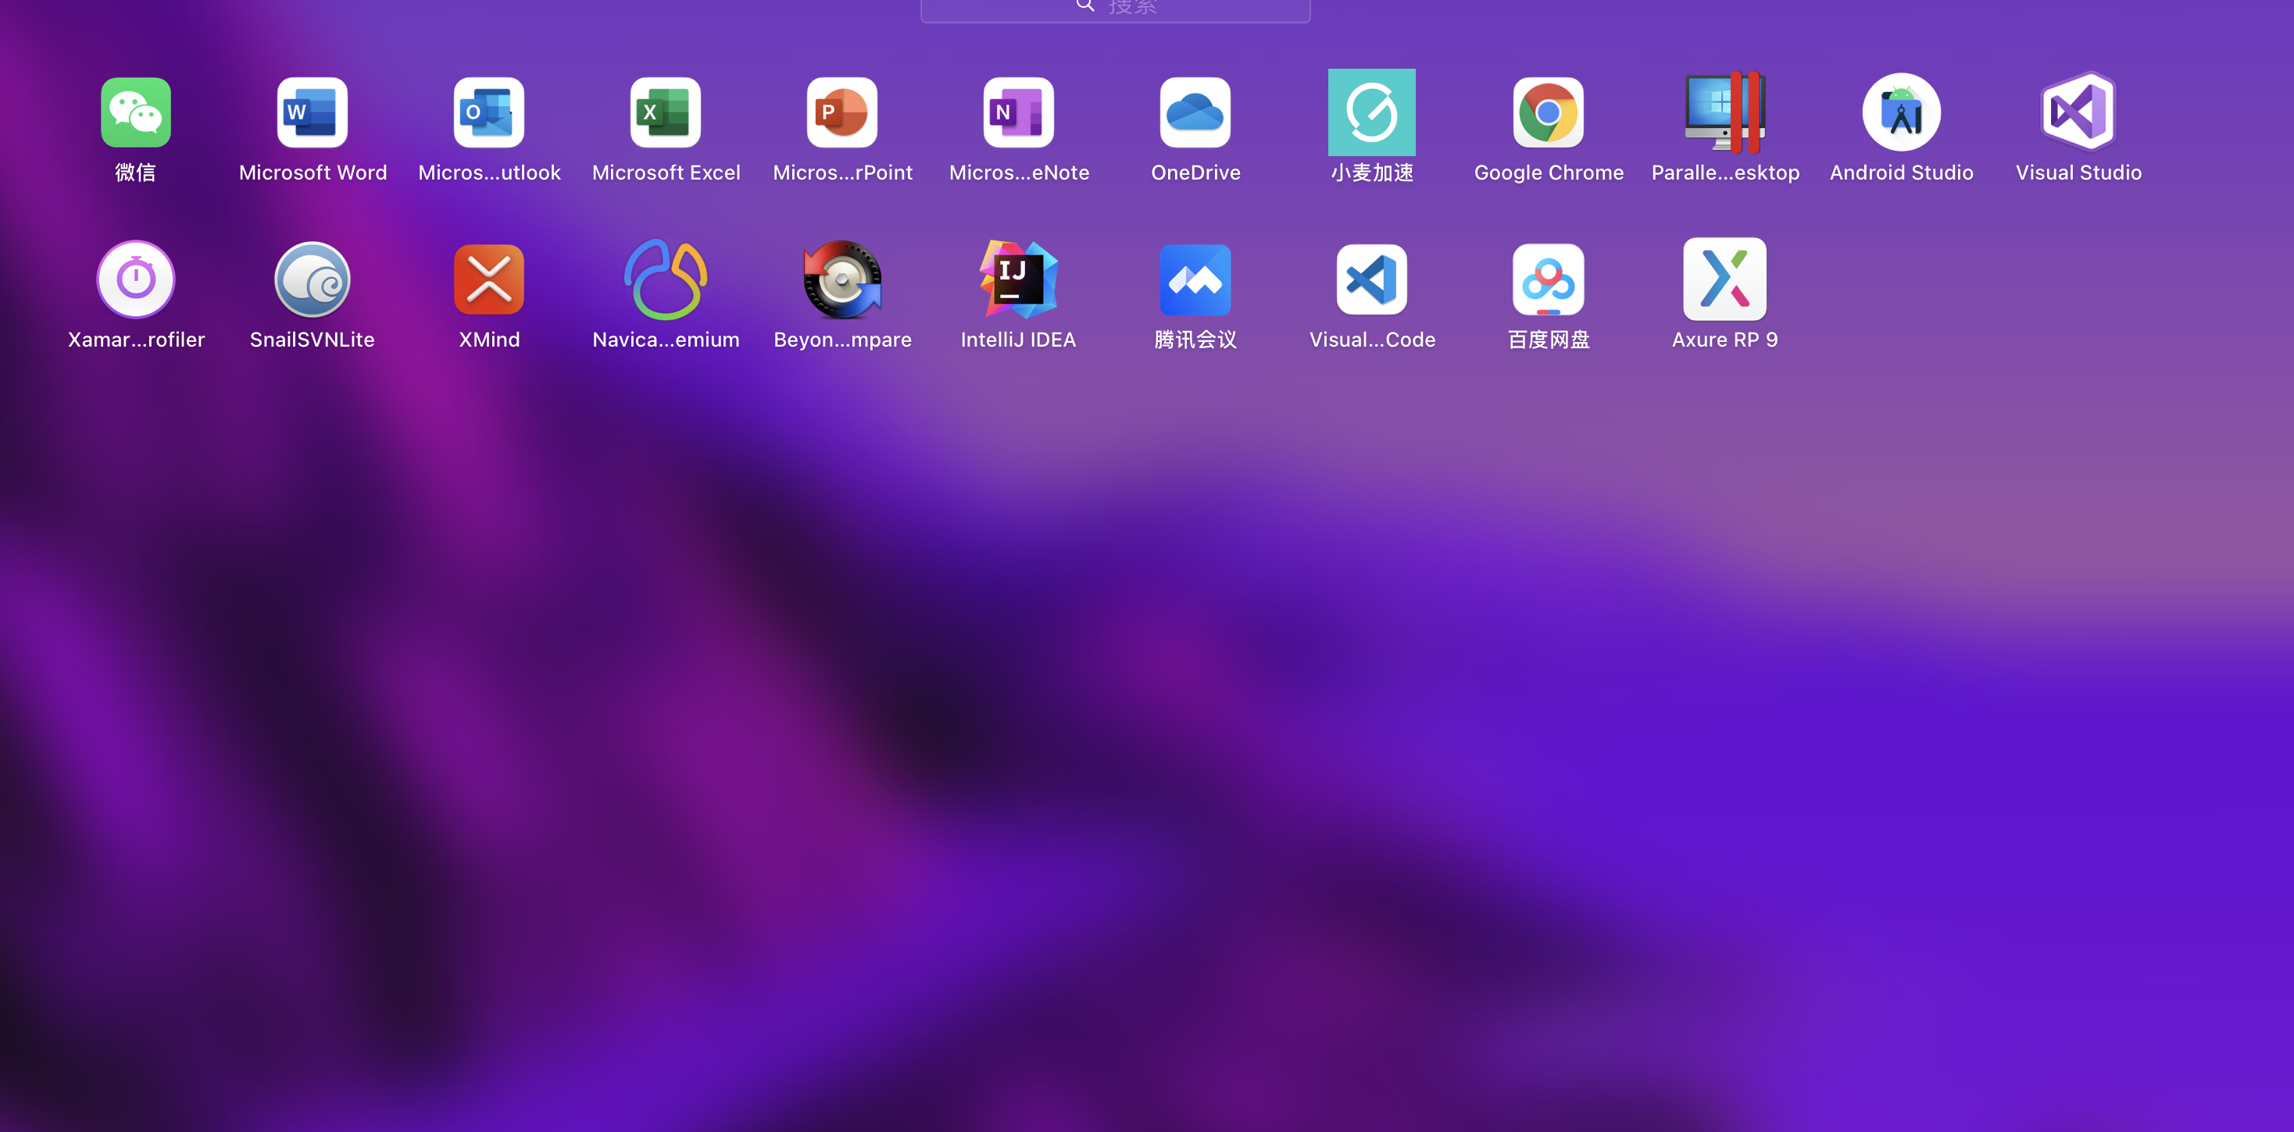2294x1132 pixels.
Task: Open the Microsoft PowerPoint icon
Action: (841, 112)
